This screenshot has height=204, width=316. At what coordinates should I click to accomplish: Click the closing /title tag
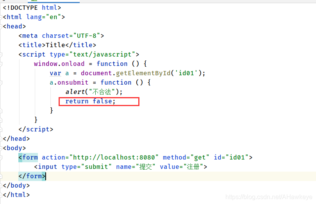click(x=80, y=45)
